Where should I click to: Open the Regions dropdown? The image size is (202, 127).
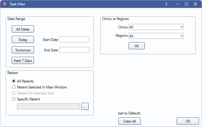(x=156, y=36)
